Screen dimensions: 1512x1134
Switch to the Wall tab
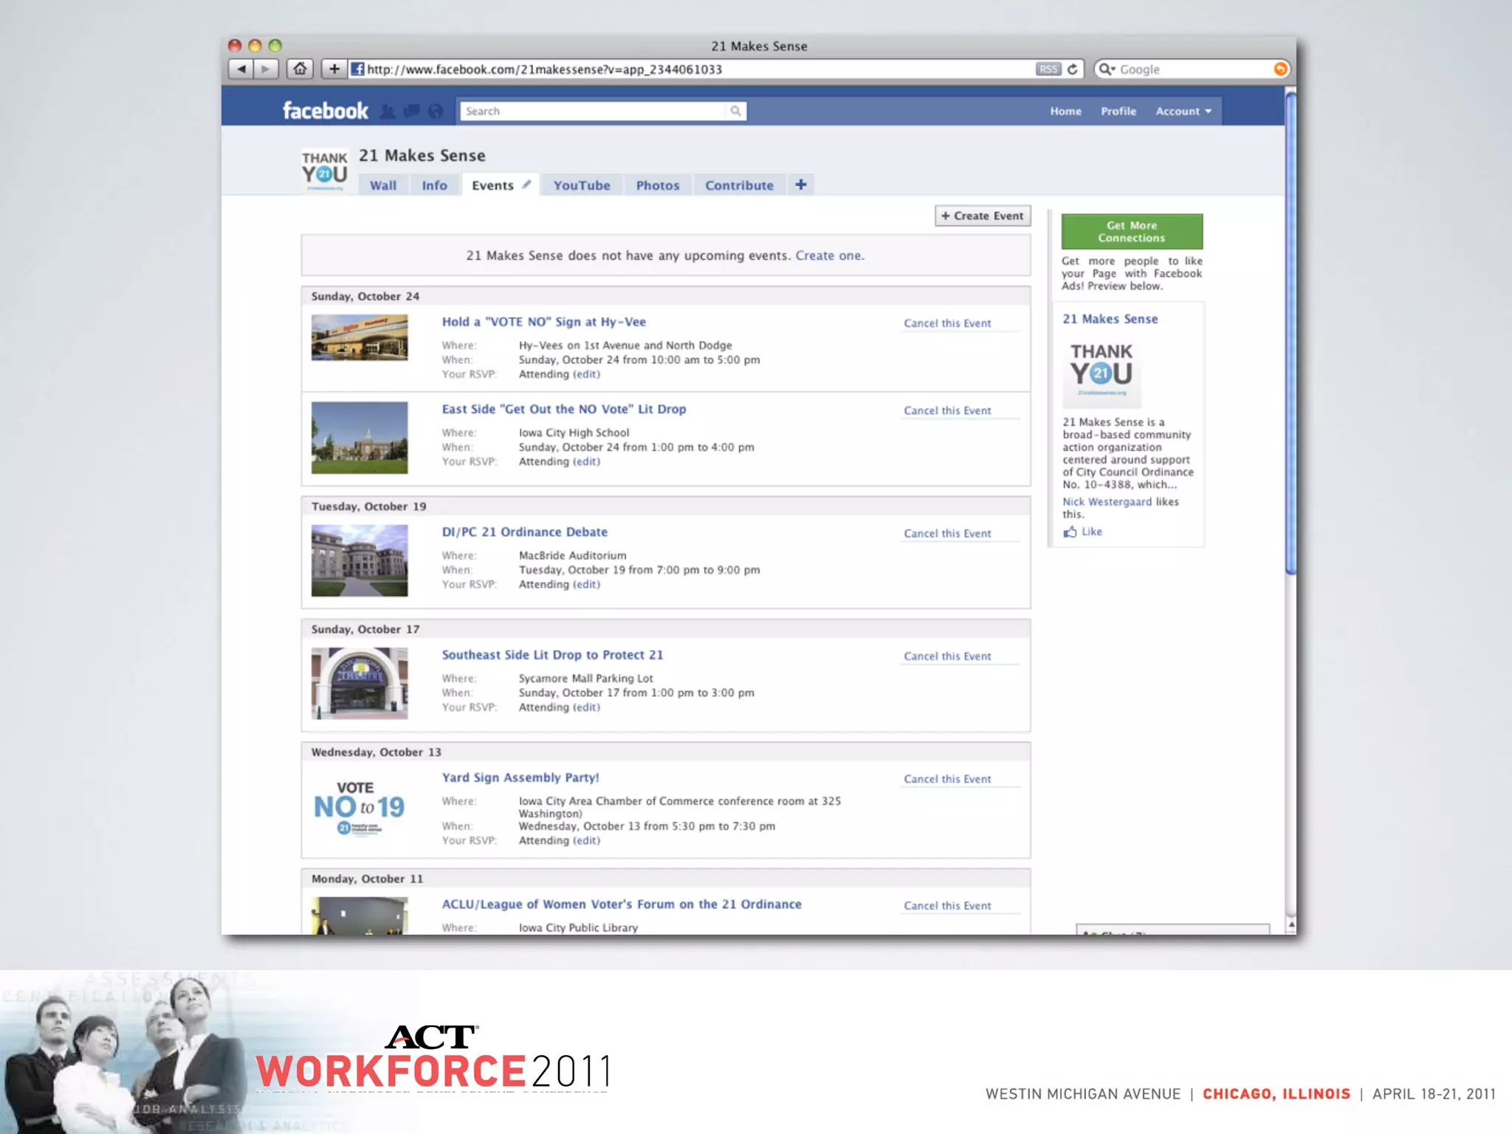383,185
